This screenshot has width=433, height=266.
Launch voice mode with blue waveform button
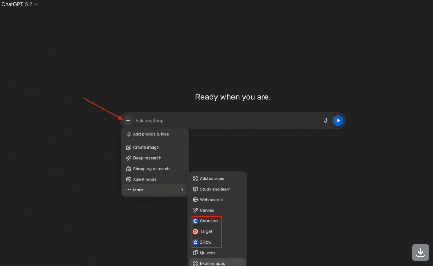click(338, 121)
